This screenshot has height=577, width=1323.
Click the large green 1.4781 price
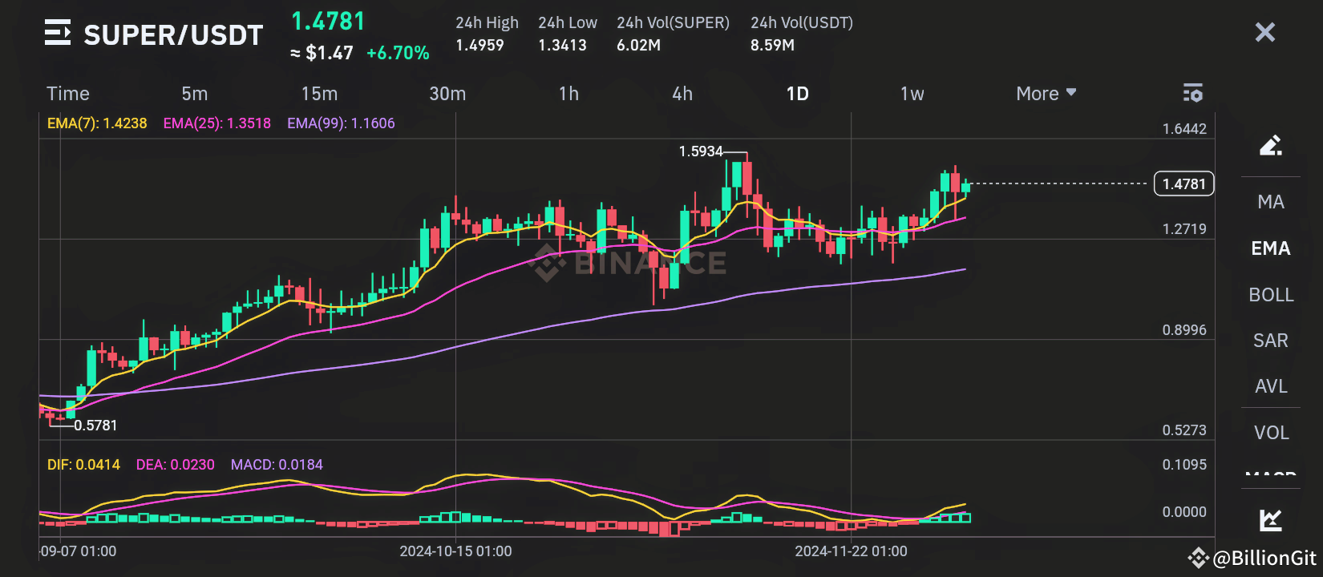click(x=328, y=21)
